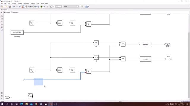Viewport: 190px width, 106px height.
Task: Expand the Build Model dropdown arrow
Action: pos(89,6)
